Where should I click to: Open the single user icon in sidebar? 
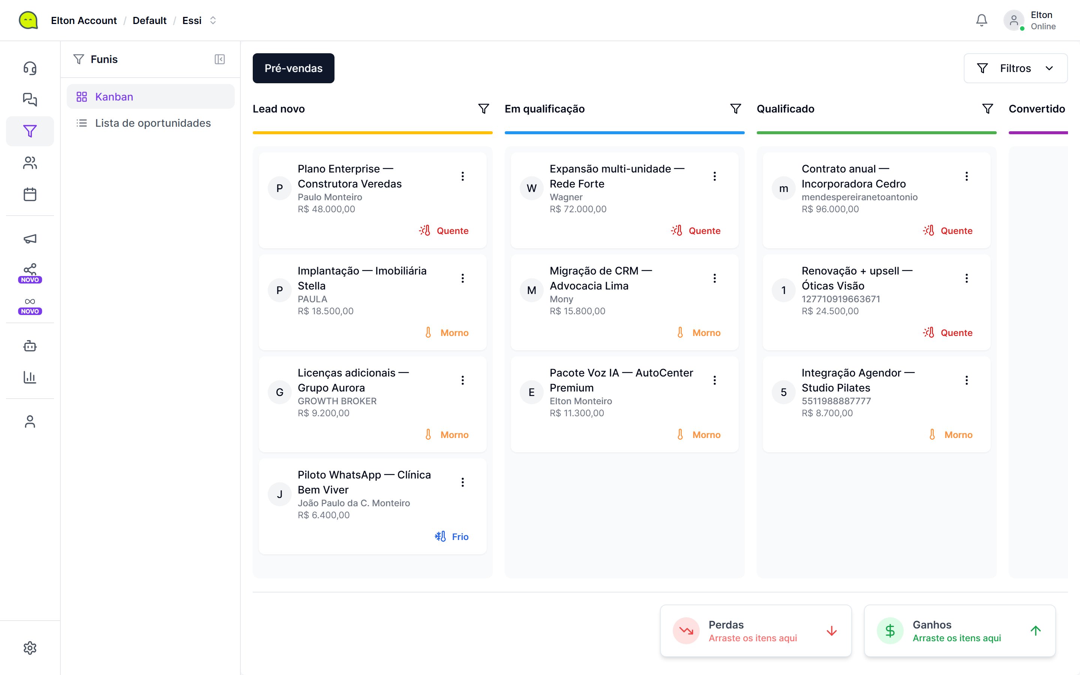coord(30,422)
